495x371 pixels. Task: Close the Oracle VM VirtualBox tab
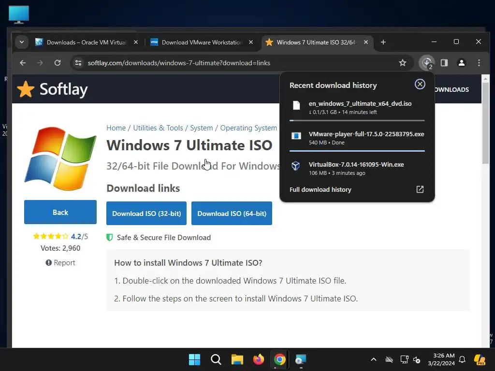[x=136, y=42]
